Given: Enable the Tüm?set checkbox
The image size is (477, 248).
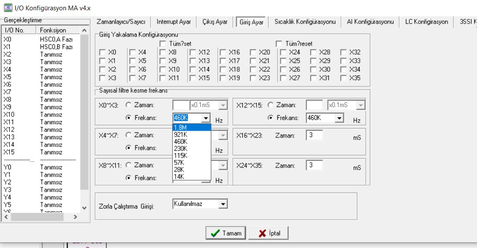Looking at the screenshot, I should pyautogui.click(x=163, y=44).
